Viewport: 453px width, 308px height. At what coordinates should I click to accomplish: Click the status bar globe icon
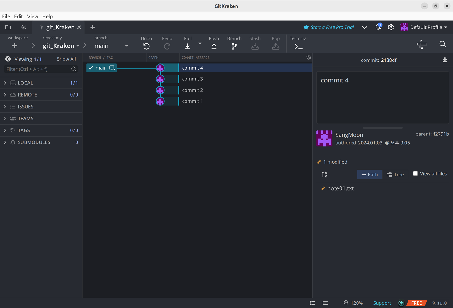(x=401, y=303)
